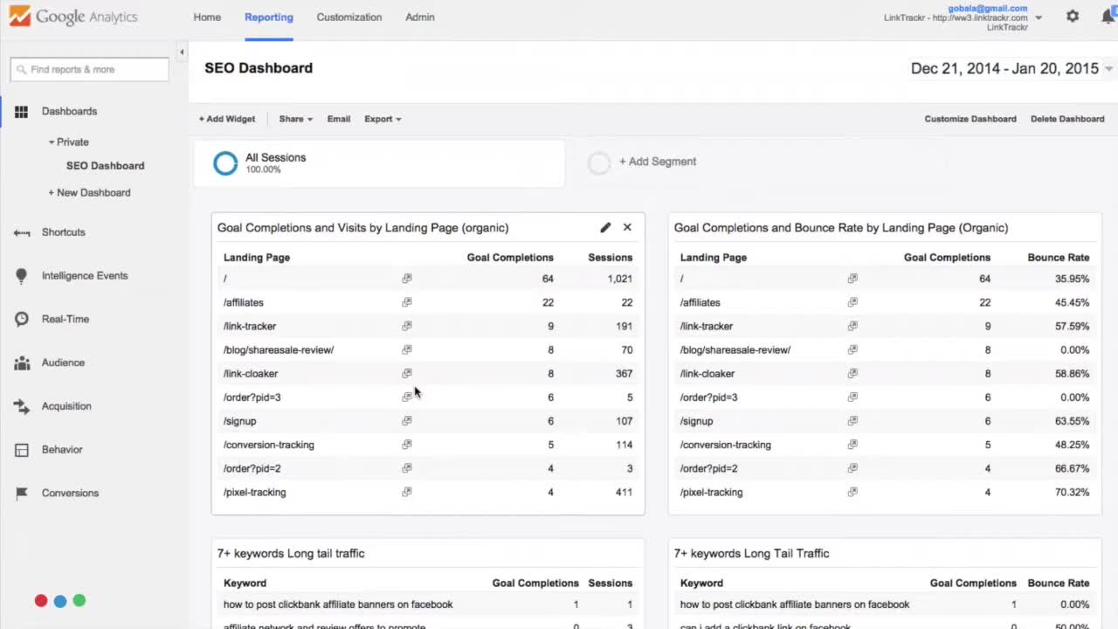Click Delete Dashboard
This screenshot has width=1118, height=629.
(x=1067, y=119)
